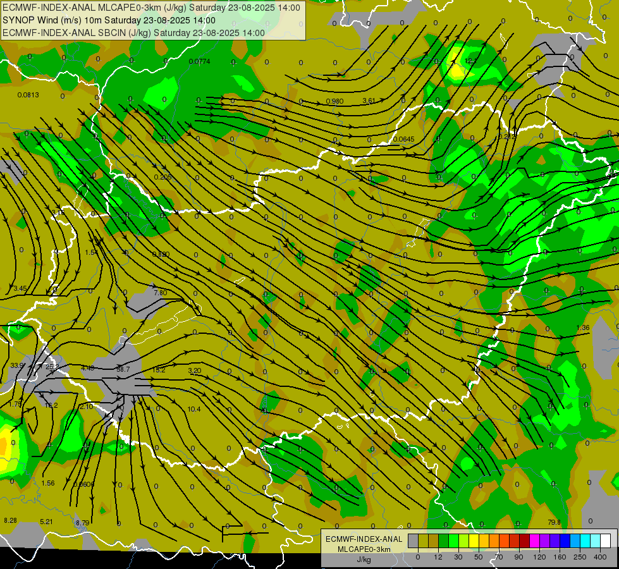Click legend tick label '70'
This screenshot has height=569, width=619.
pos(499,557)
